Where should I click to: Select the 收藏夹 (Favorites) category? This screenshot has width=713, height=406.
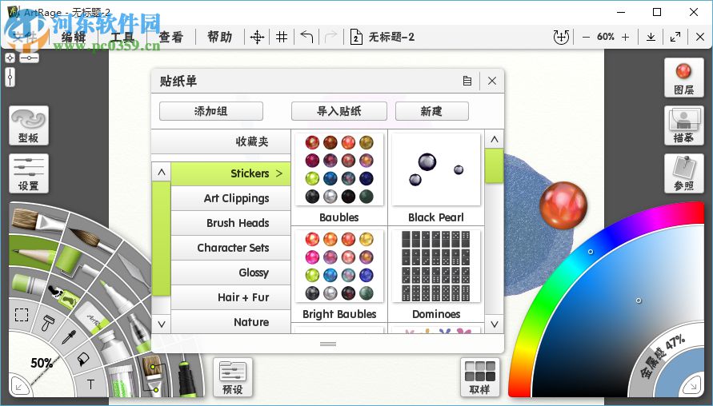click(221, 141)
